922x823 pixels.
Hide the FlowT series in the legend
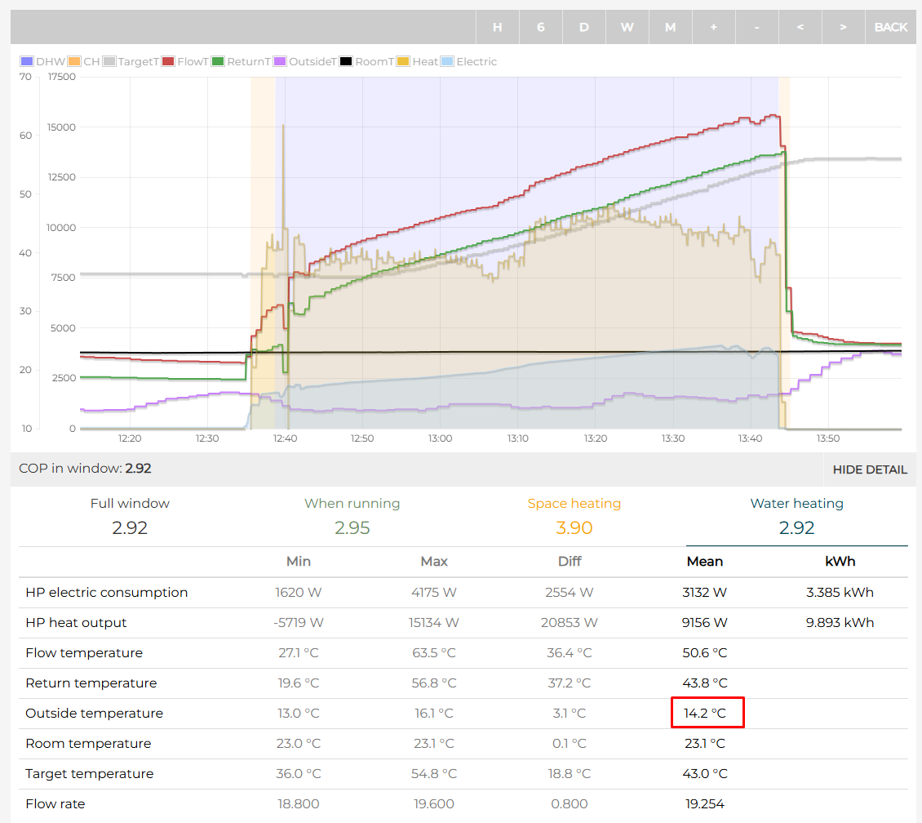[185, 62]
